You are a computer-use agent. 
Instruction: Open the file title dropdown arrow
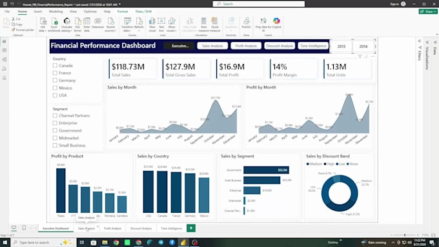[x=119, y=5]
